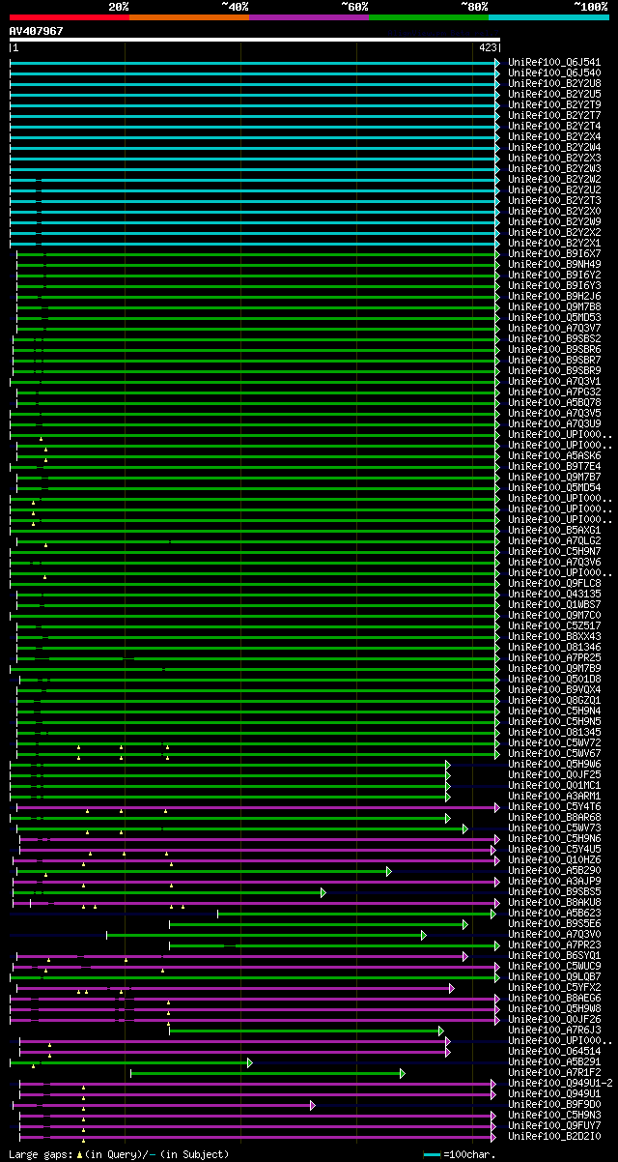Screen dimensions: 618x1162
Task: Open hit UniRef100_Q5H9W6
Action: point(555,764)
